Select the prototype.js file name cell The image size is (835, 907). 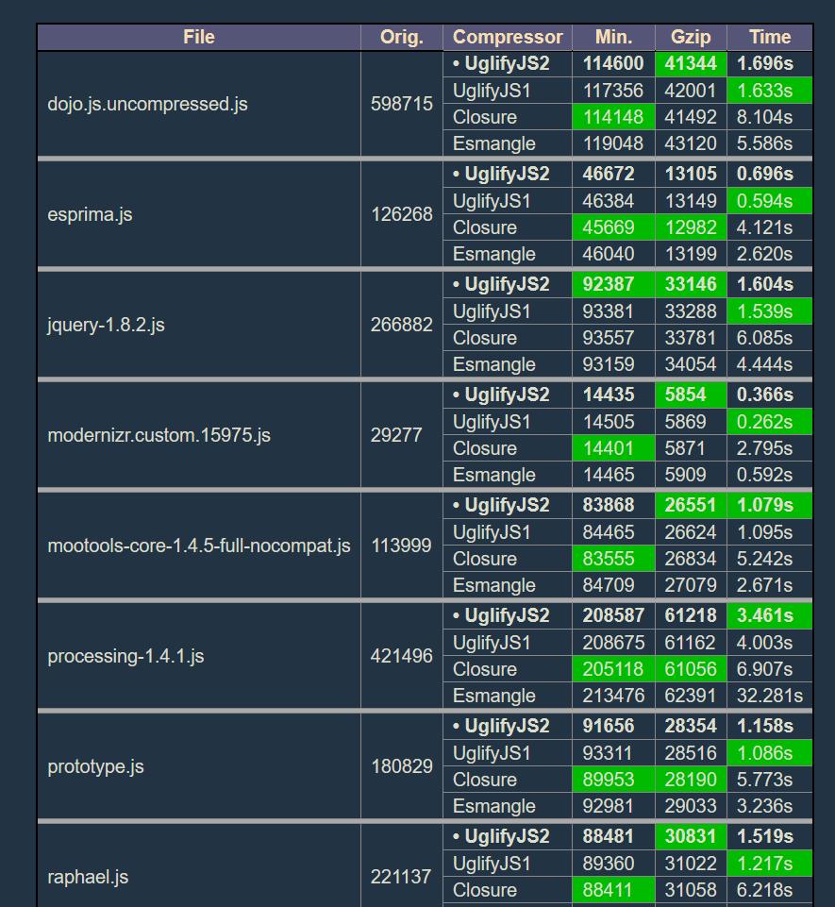[95, 766]
